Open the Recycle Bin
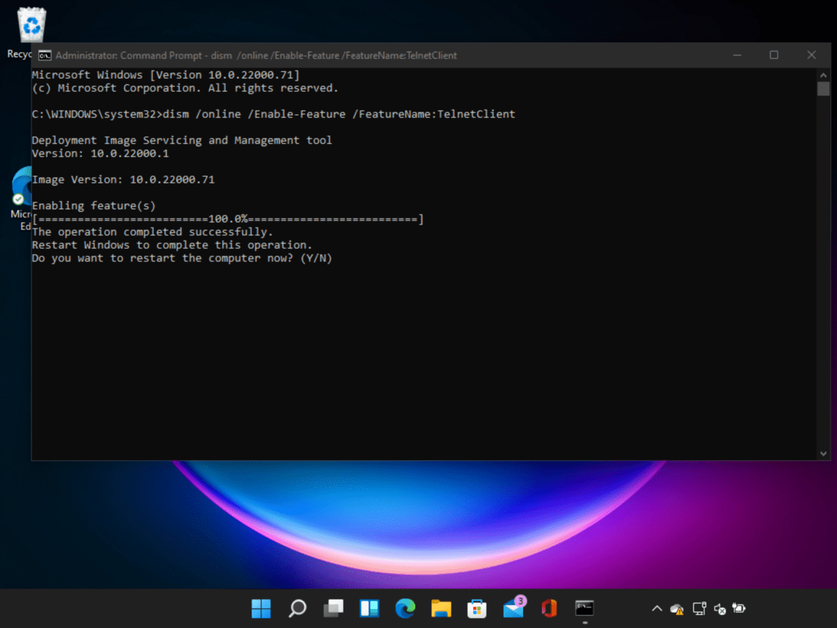 31,24
